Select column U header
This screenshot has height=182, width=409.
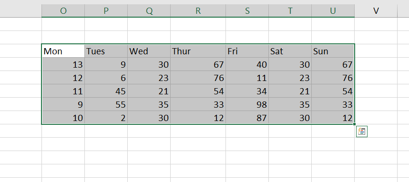tap(333, 10)
